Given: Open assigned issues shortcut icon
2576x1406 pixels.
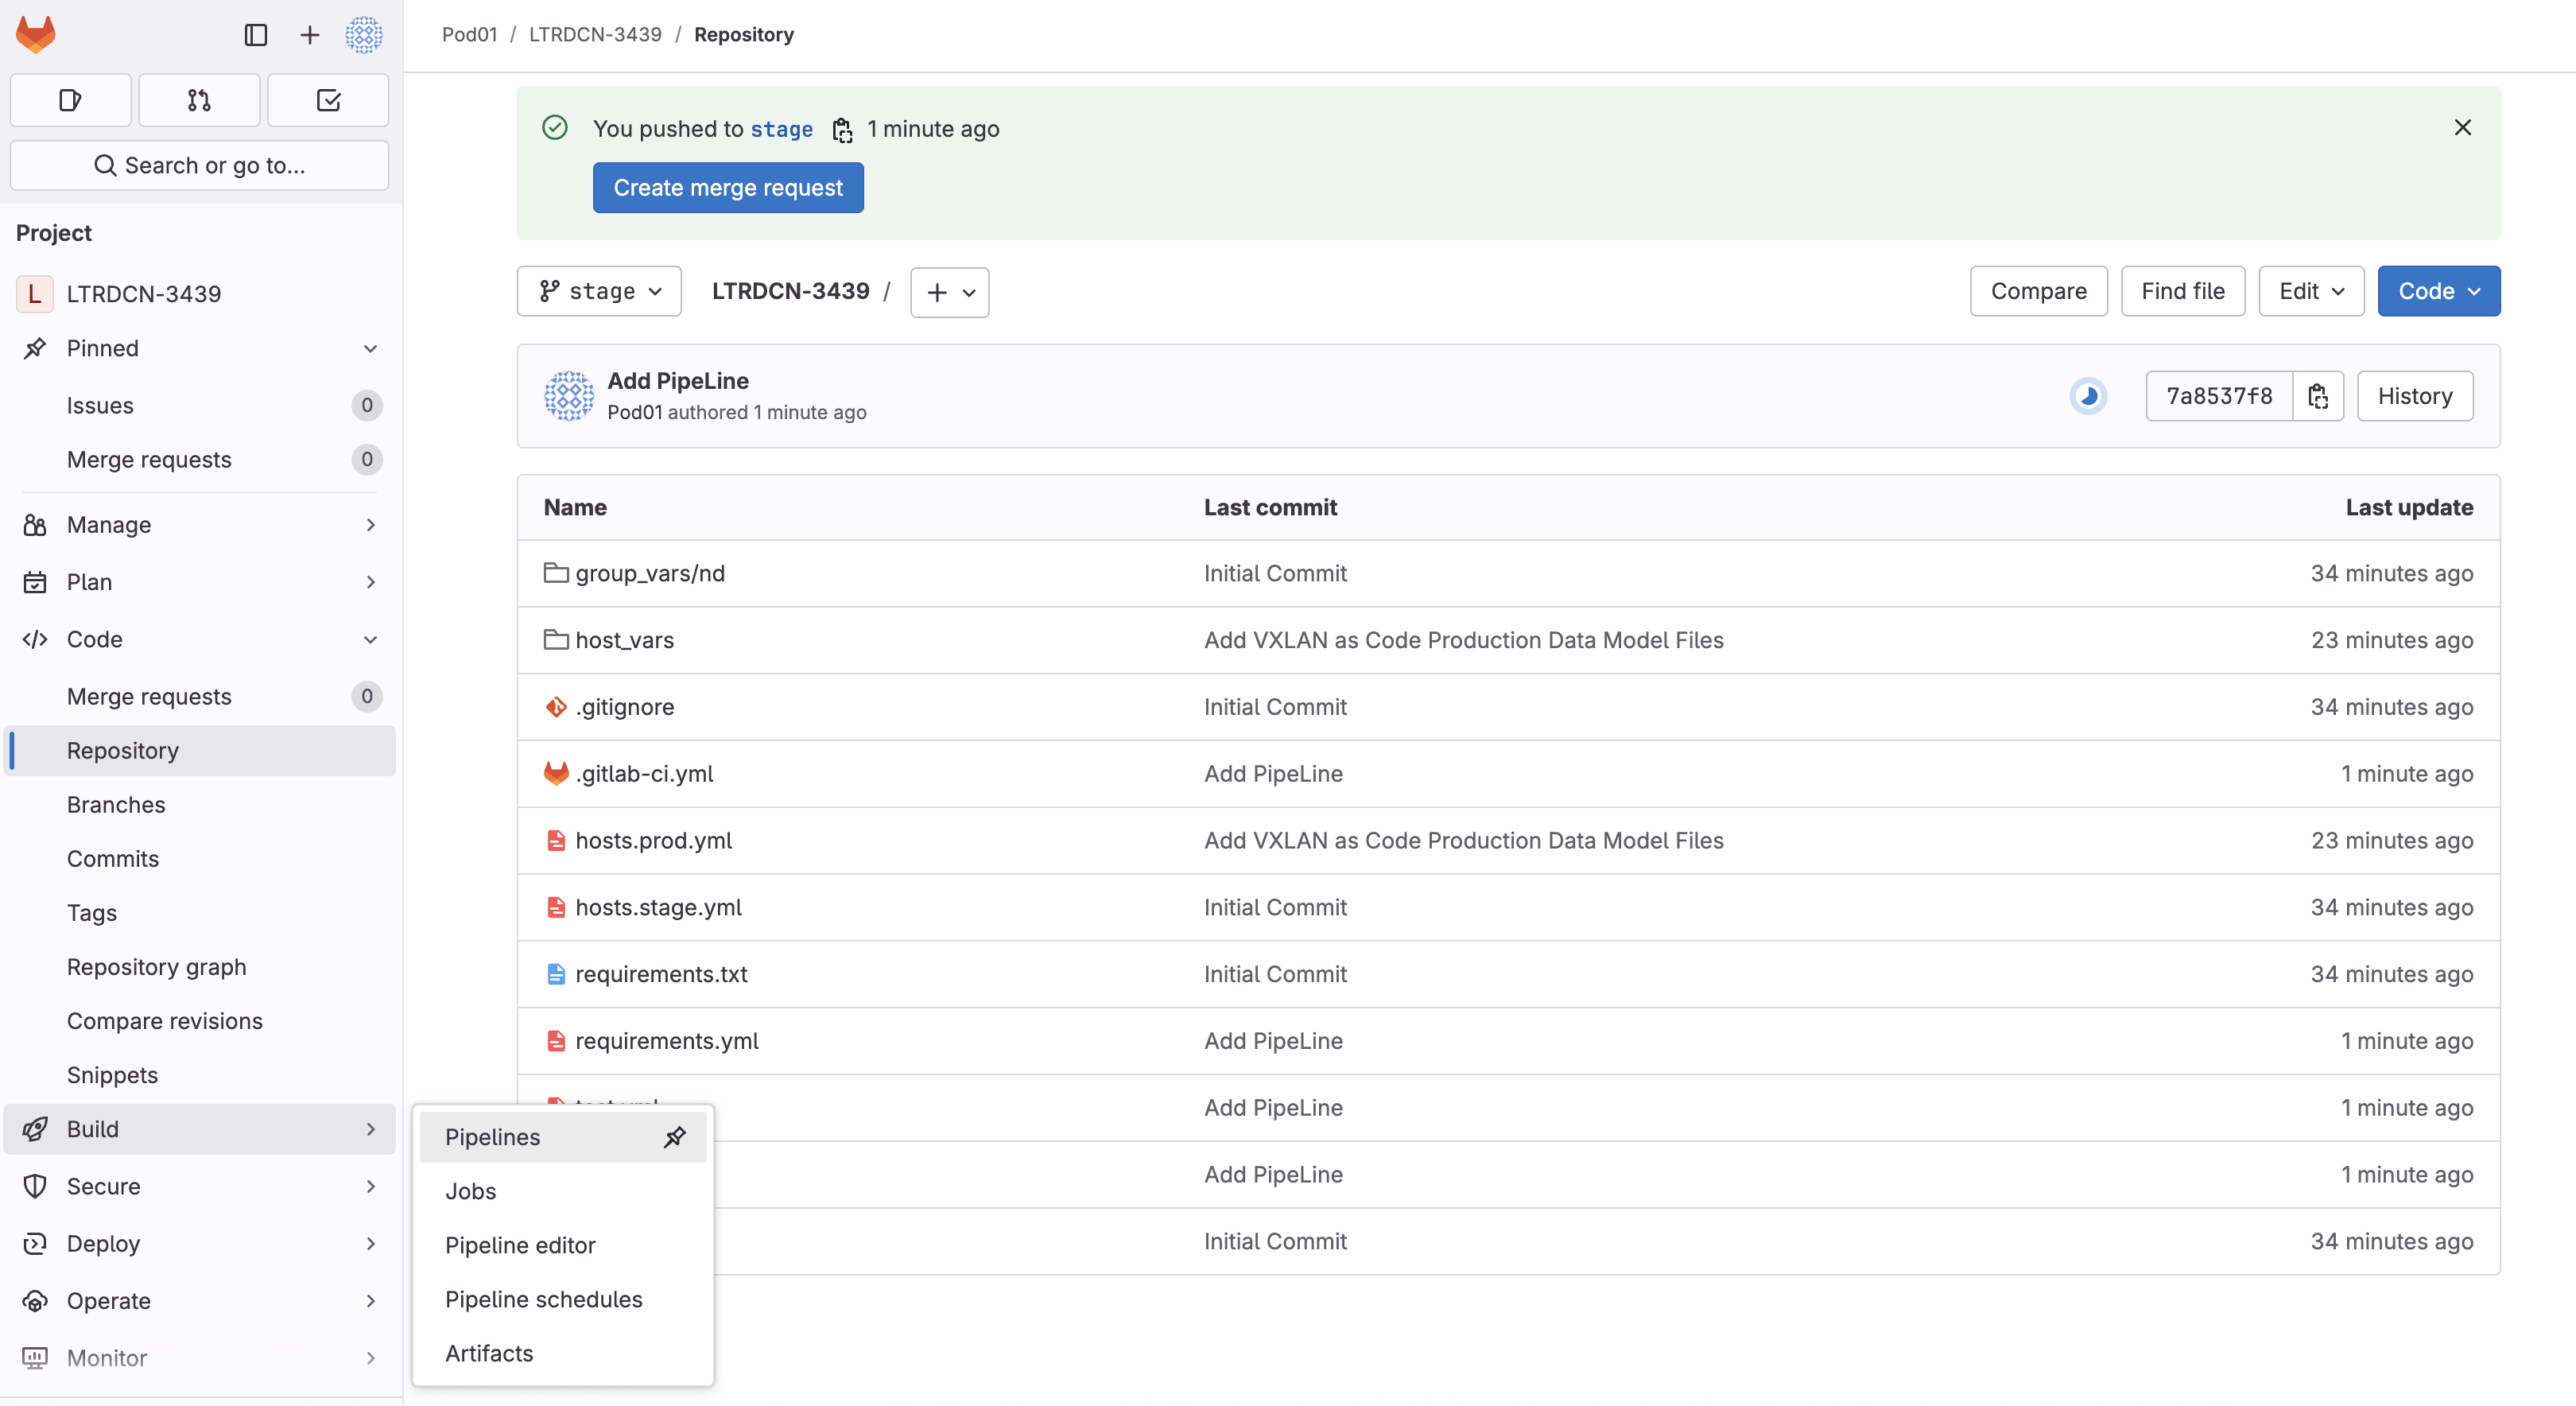Looking at the screenshot, I should [x=70, y=100].
